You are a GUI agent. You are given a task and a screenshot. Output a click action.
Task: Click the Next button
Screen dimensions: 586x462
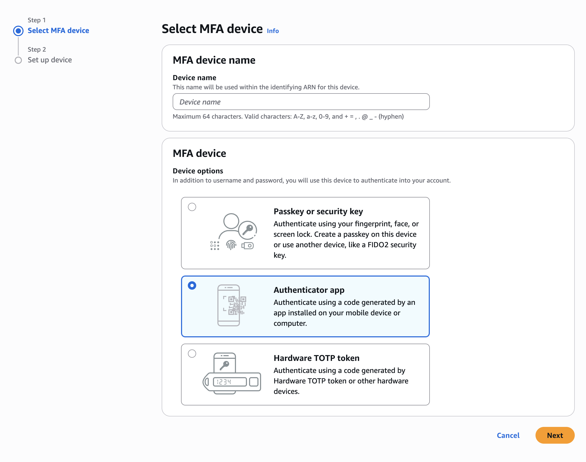pos(555,435)
